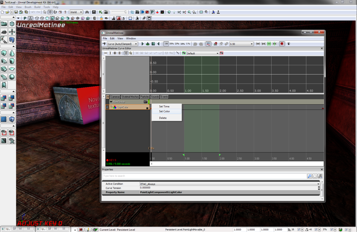Click the Show Selected Only eye icon
Viewport: 357px width, 232px height.
pos(4,133)
